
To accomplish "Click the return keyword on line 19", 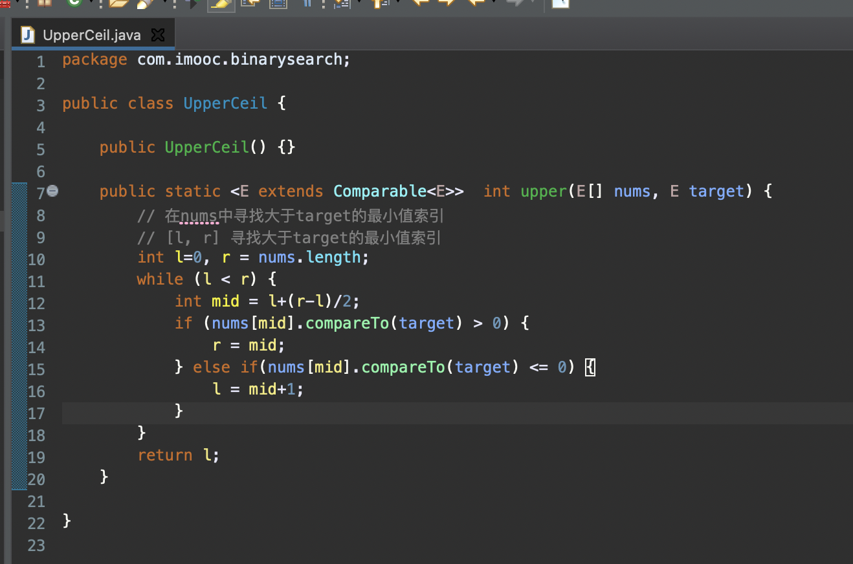I will pos(164,455).
